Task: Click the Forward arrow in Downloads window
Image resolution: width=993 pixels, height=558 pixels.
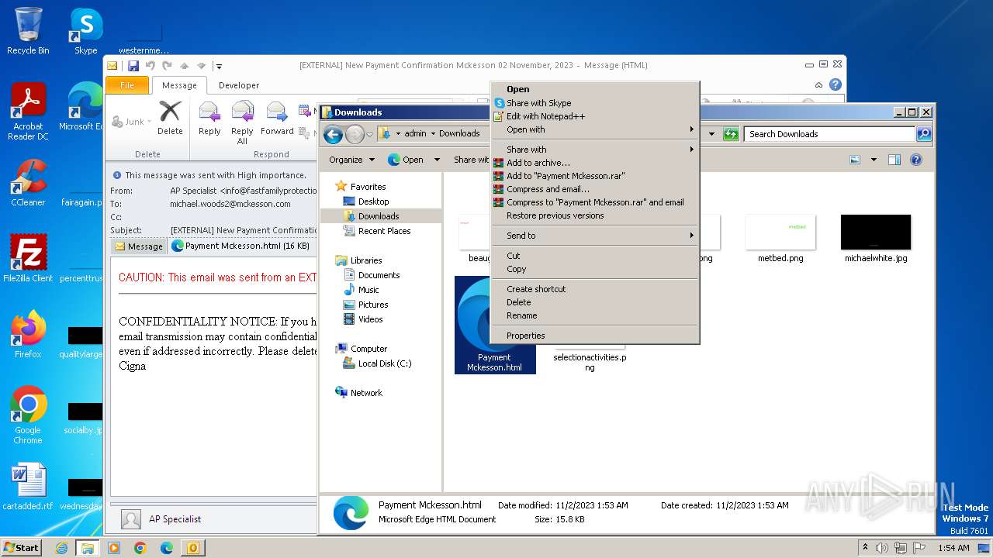Action: [355, 135]
